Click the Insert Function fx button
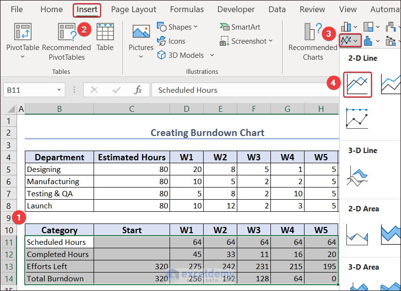This screenshot has width=401, height=291. click(138, 90)
